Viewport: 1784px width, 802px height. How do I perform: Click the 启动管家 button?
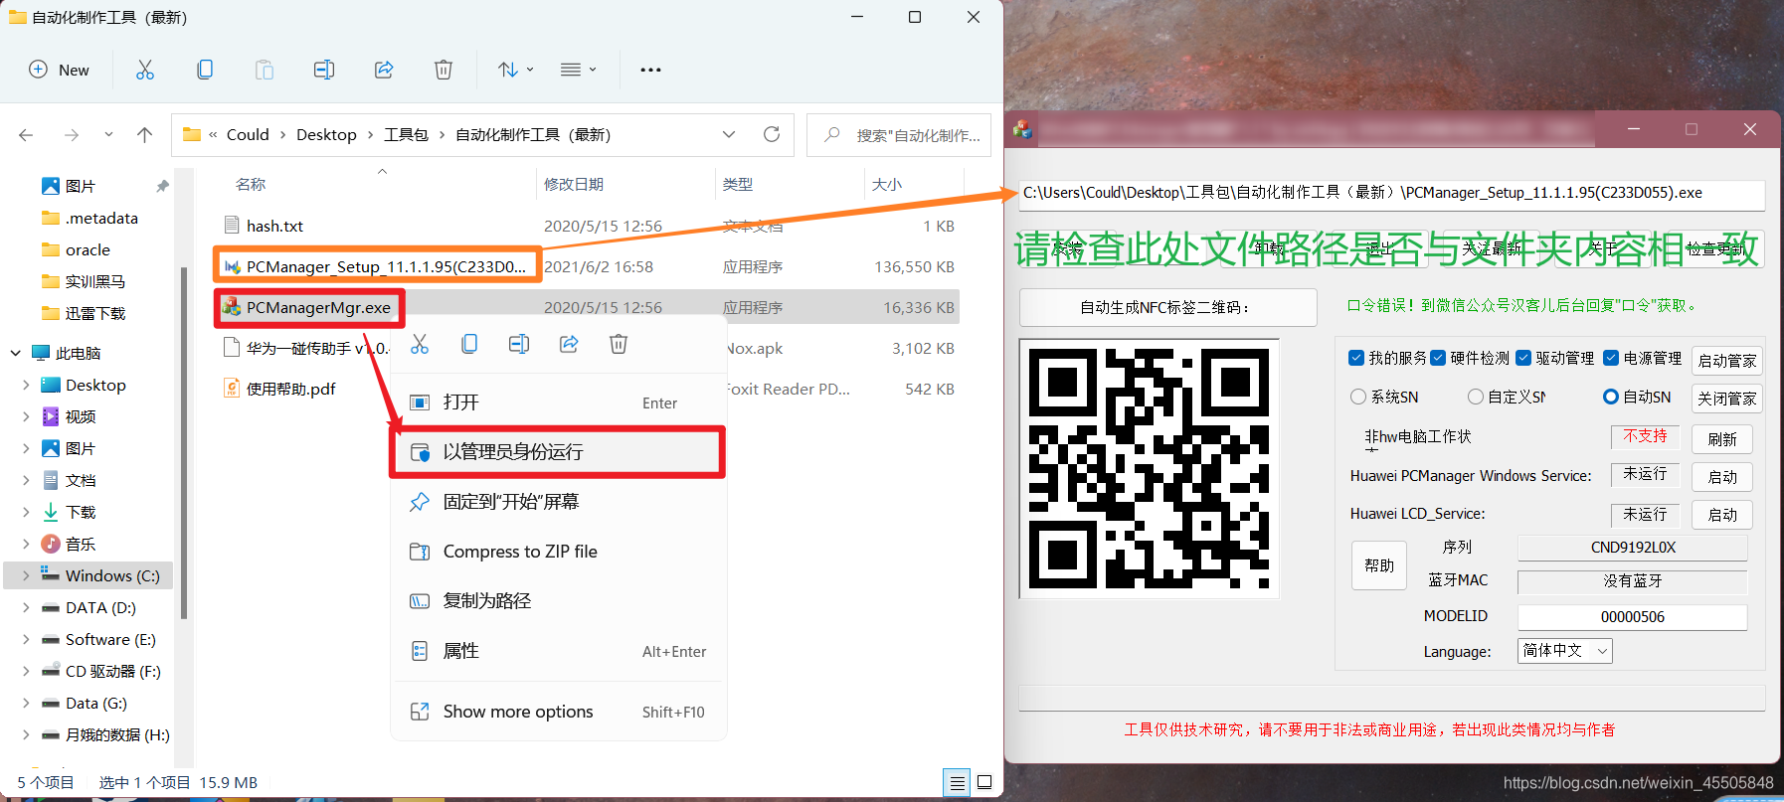(1727, 361)
